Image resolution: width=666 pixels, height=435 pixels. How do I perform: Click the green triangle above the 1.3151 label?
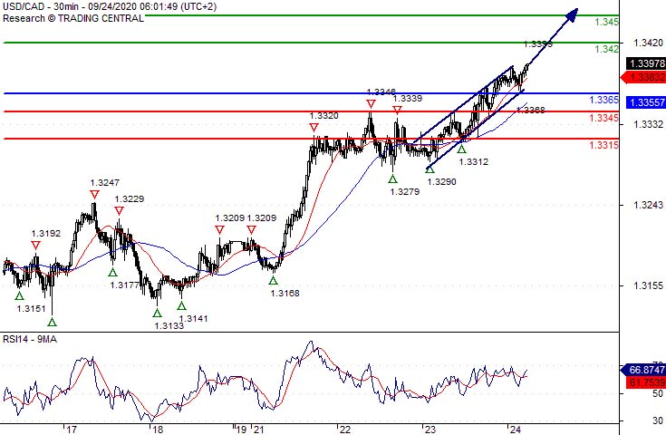[19, 295]
